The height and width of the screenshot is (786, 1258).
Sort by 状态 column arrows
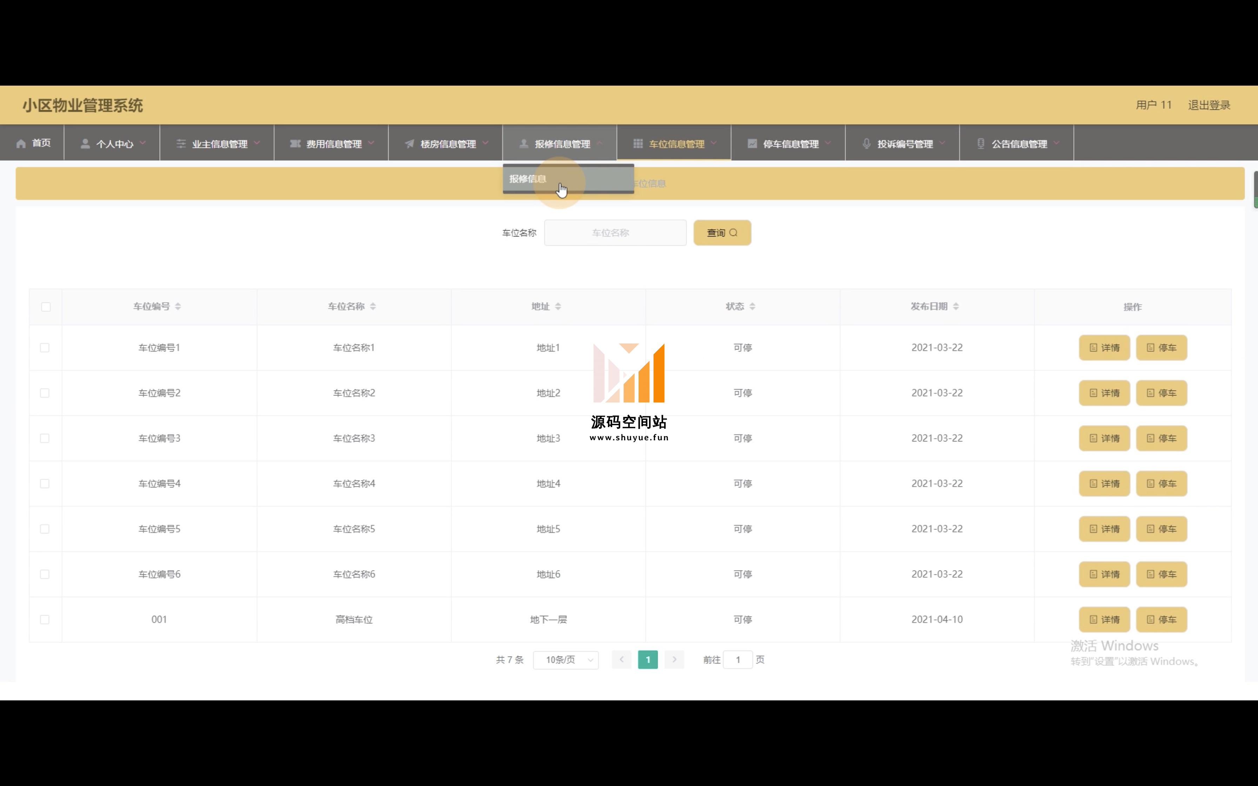(752, 306)
